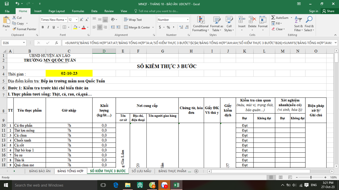The image size is (339, 190).
Task: Click the Sort & Filter icon
Action: pyautogui.click(x=298, y=20)
